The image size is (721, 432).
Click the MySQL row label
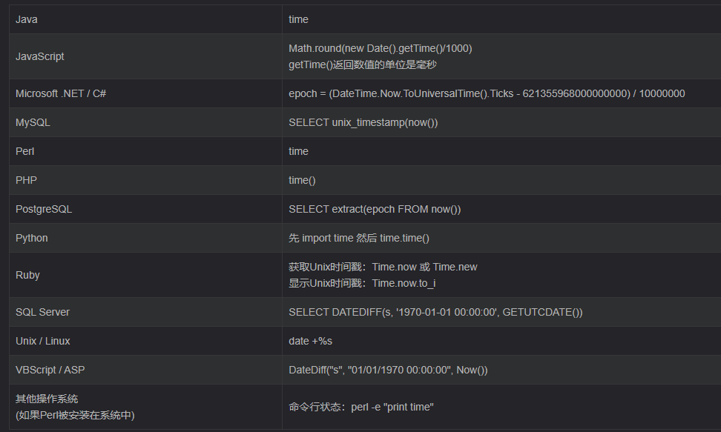33,122
